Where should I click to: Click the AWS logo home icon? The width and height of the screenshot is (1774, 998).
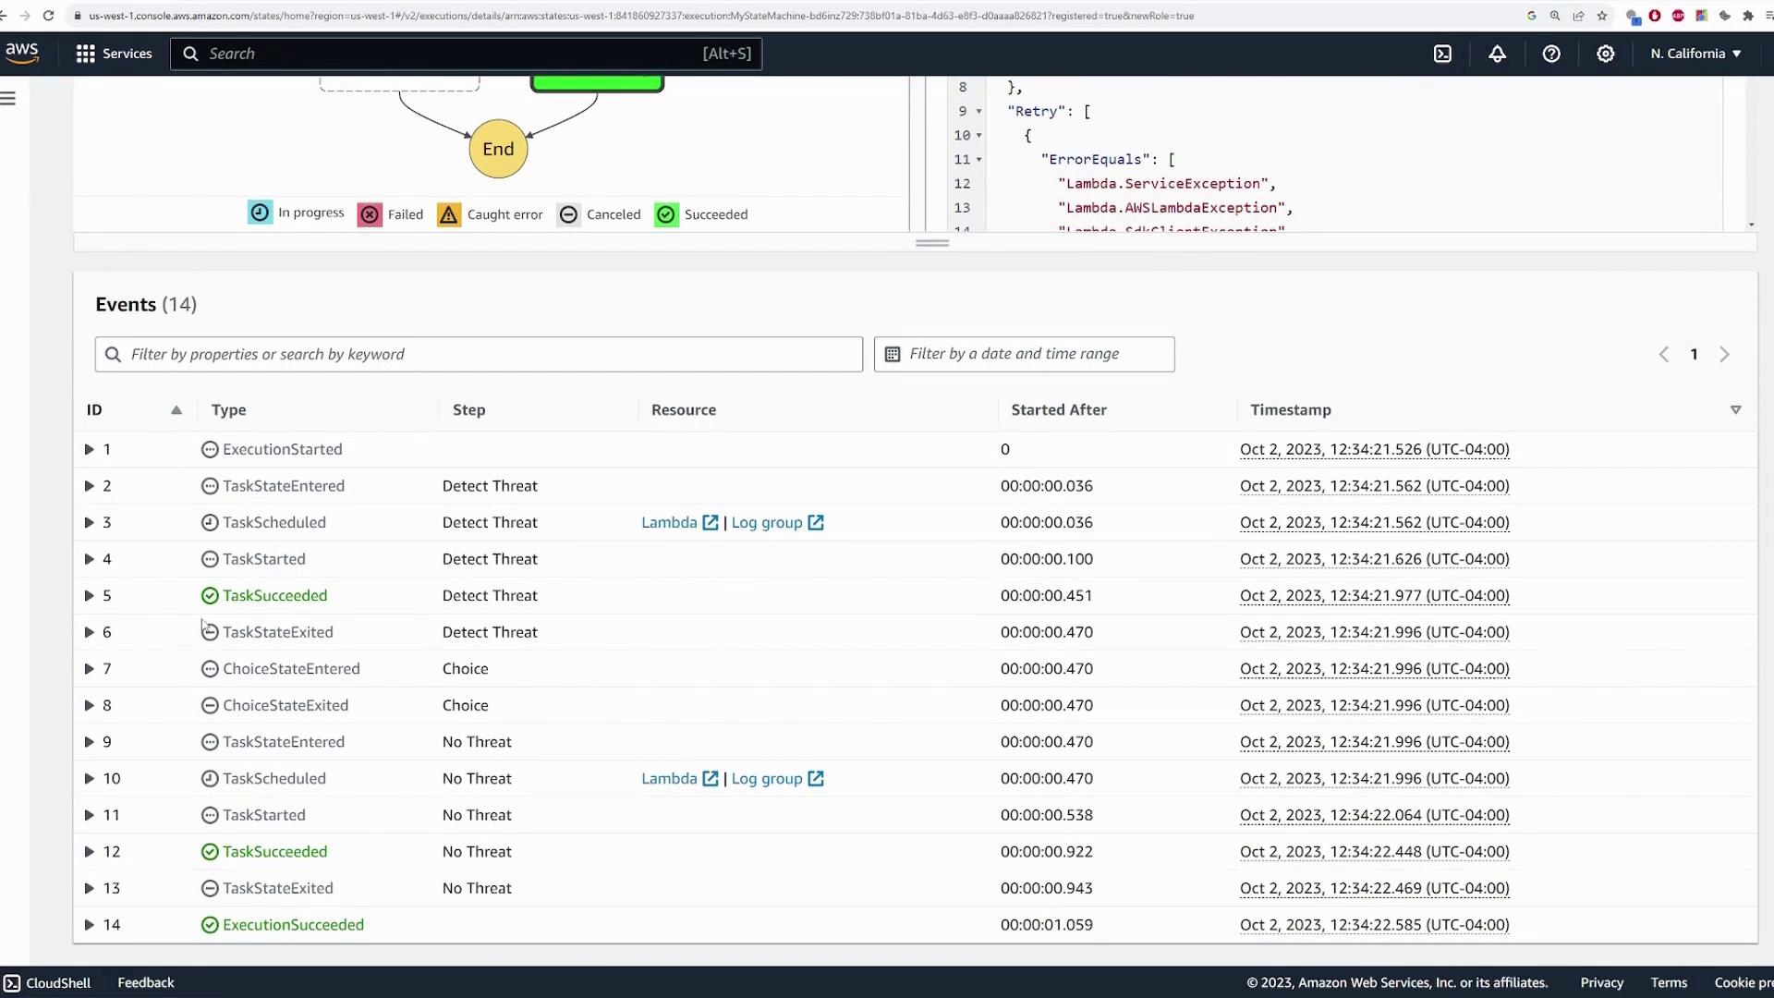[22, 53]
